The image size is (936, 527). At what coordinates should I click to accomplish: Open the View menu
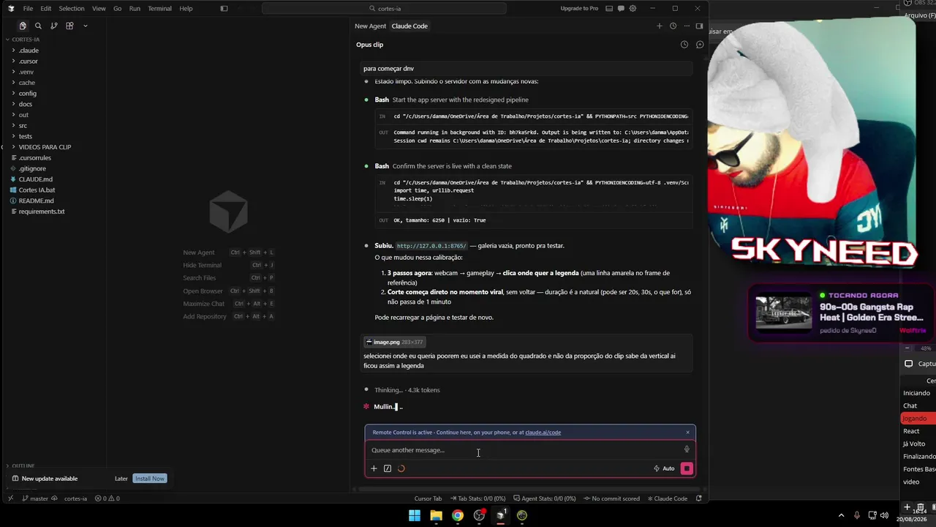pyautogui.click(x=99, y=9)
